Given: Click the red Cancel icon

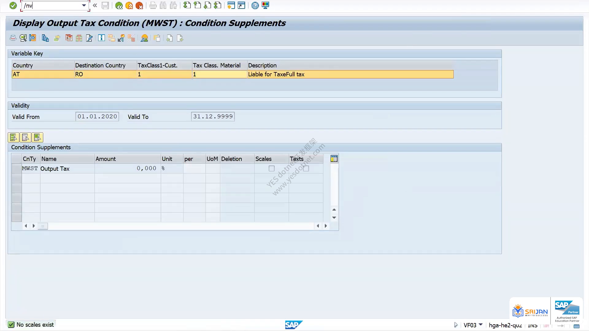Looking at the screenshot, I should (x=139, y=6).
